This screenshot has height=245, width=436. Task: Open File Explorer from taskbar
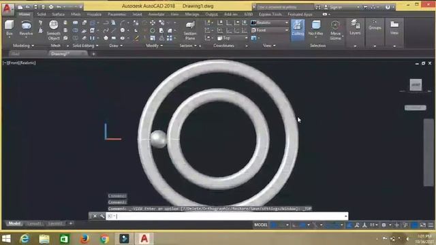coord(44,239)
